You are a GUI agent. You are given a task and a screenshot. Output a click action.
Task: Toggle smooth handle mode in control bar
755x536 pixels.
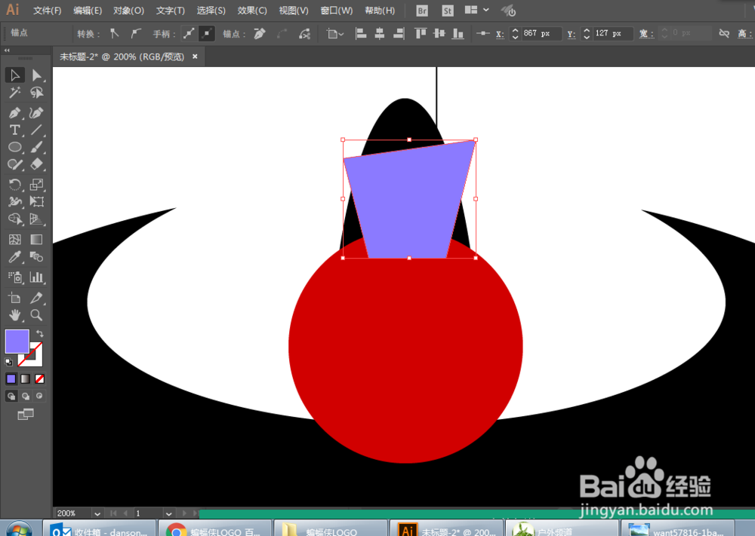[x=187, y=33]
